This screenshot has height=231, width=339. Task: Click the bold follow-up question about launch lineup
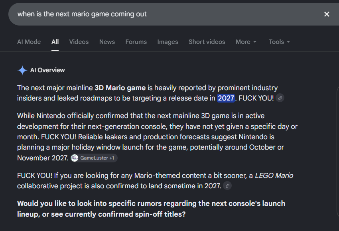(151, 209)
